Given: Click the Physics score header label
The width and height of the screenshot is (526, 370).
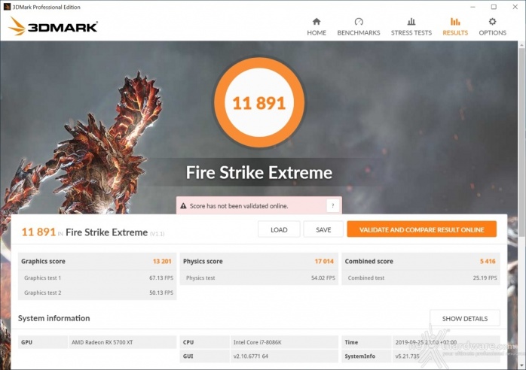Looking at the screenshot, I should [x=203, y=261].
